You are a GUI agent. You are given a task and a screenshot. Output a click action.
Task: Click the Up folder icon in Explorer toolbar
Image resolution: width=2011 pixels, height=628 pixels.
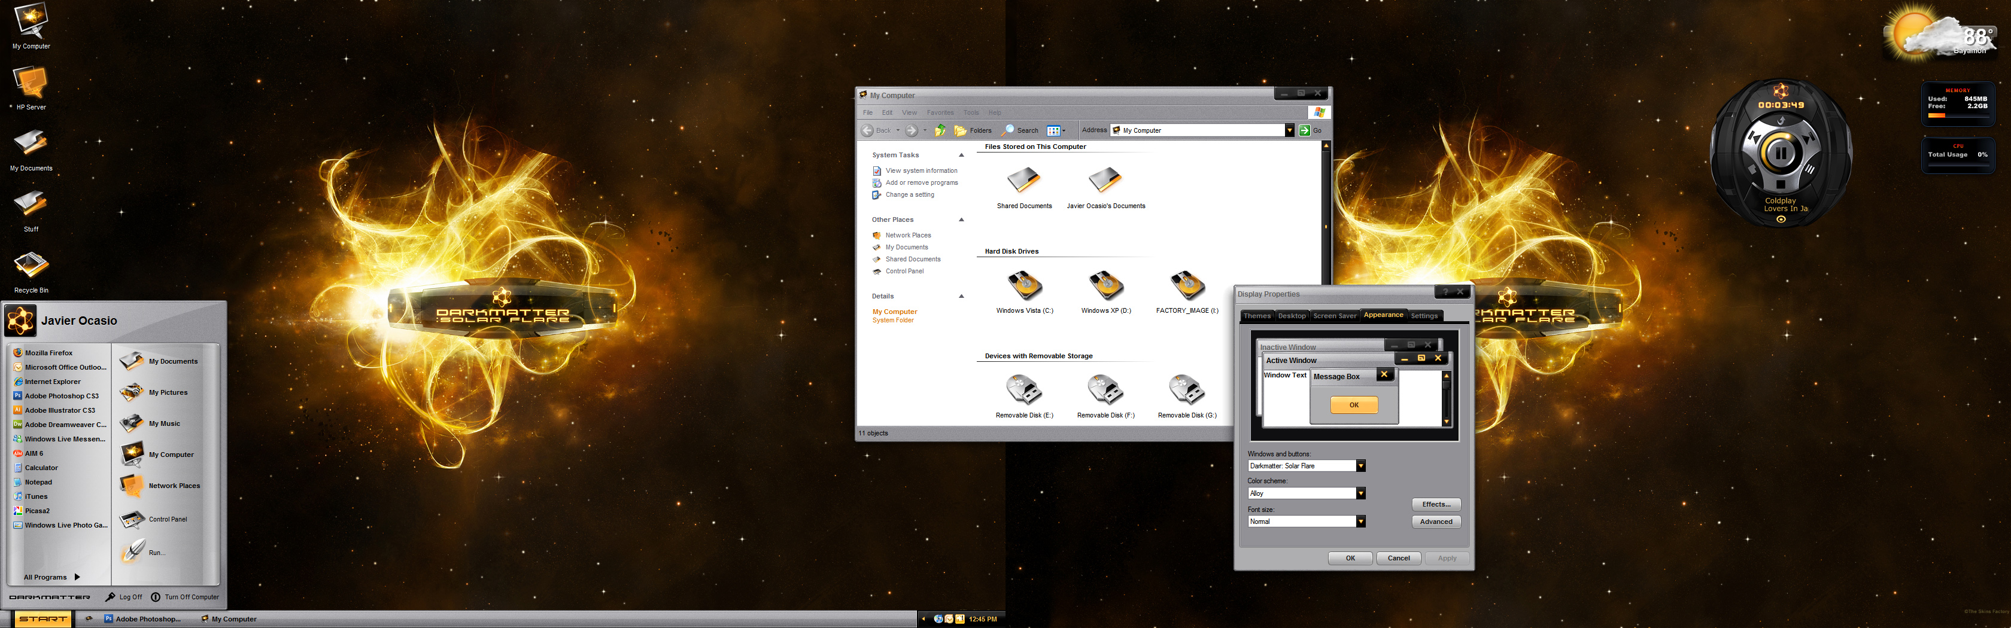[941, 130]
